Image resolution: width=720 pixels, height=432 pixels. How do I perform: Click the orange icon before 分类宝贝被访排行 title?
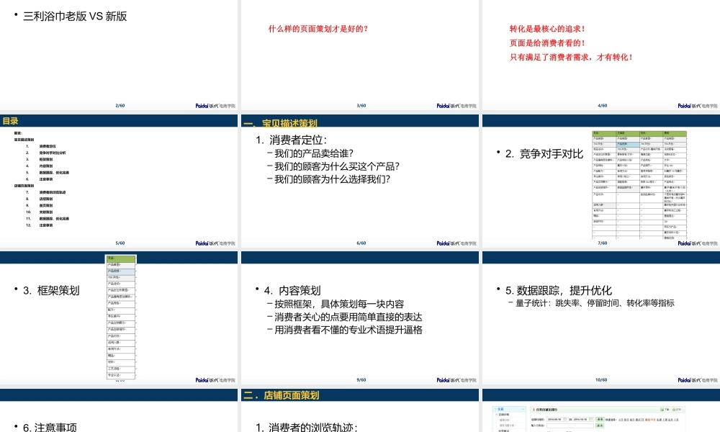click(534, 409)
